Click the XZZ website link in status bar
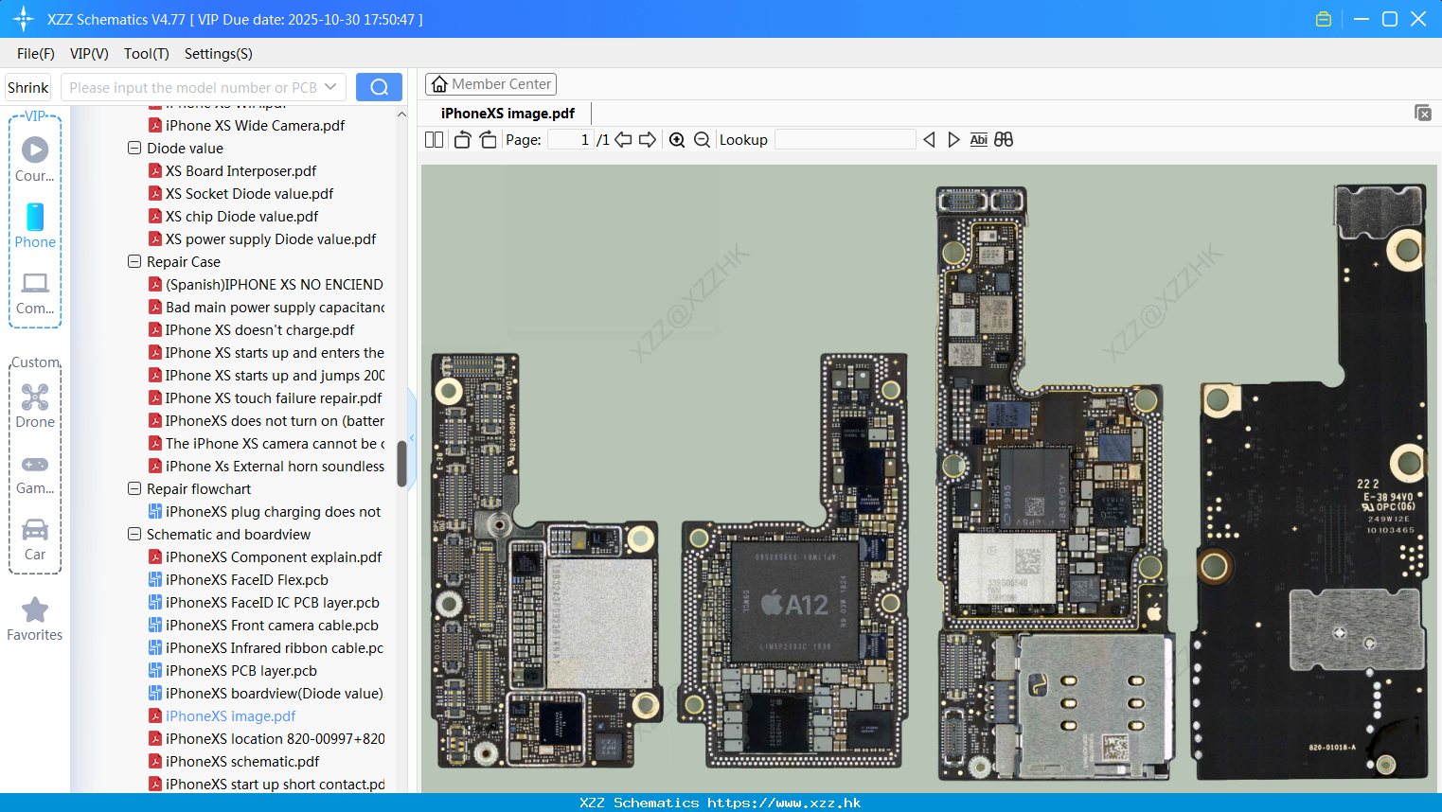The height and width of the screenshot is (812, 1442). click(x=784, y=803)
